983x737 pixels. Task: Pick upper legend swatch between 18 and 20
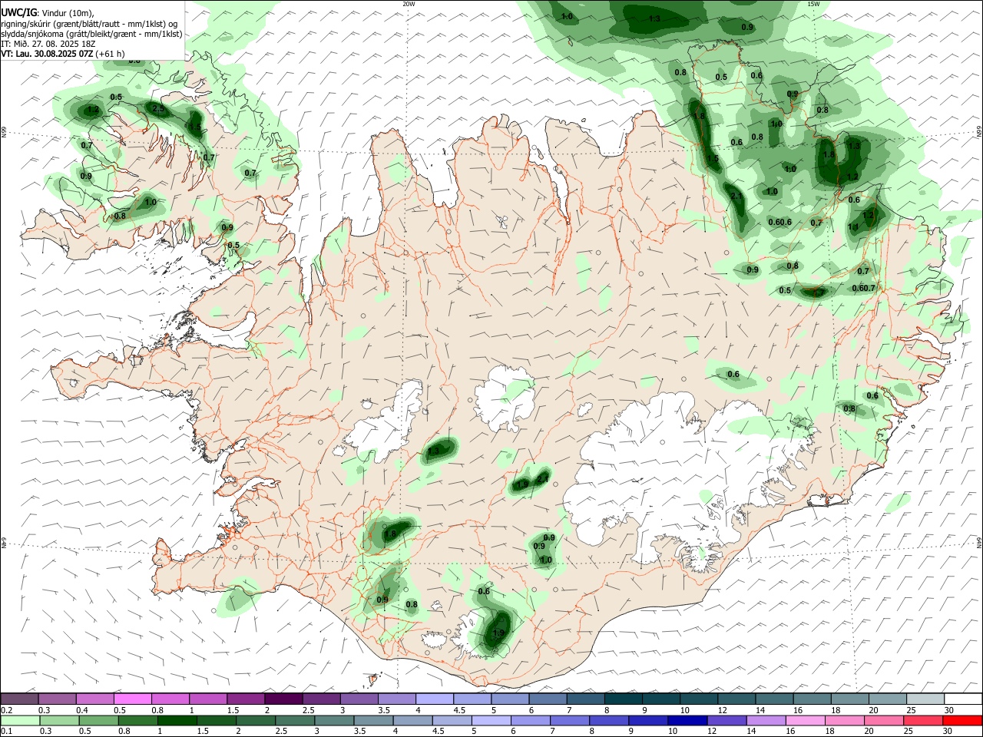point(849,699)
